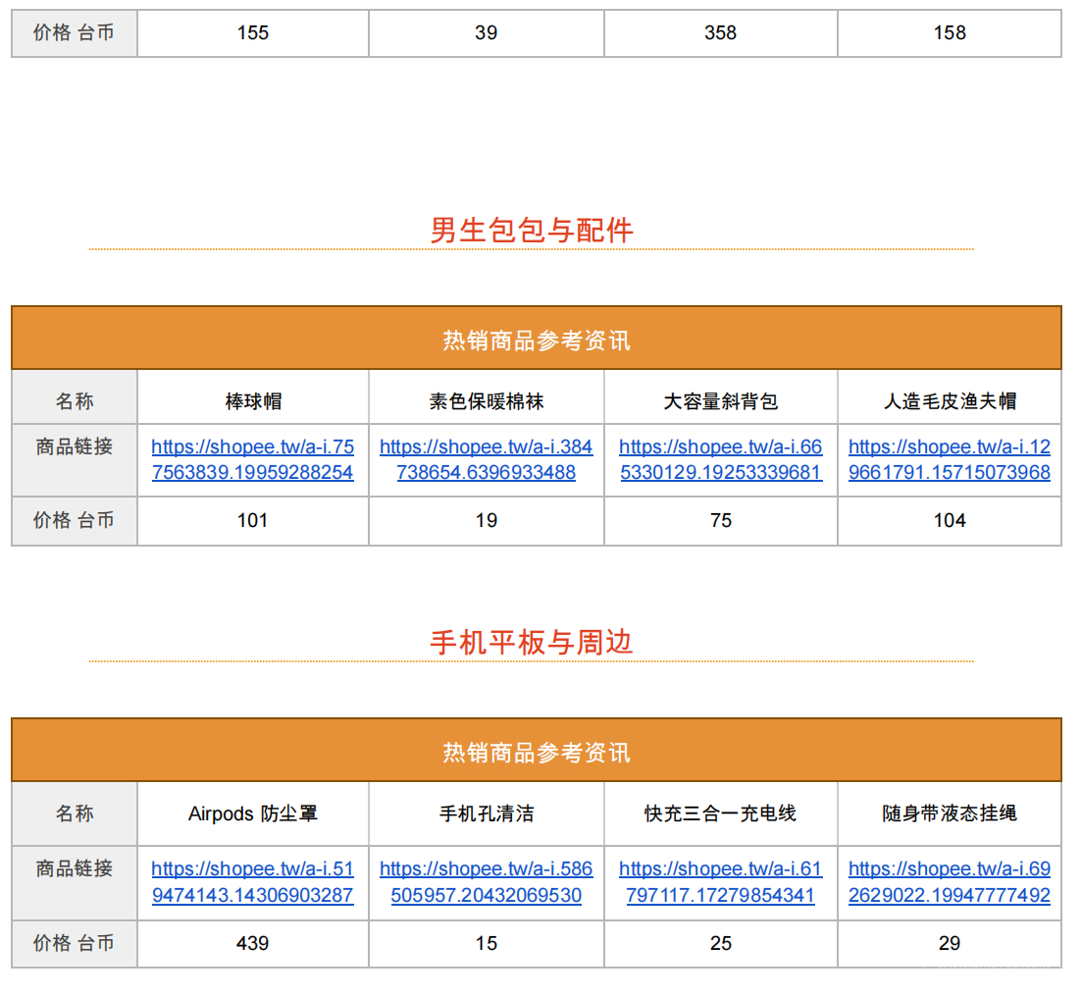1081x996 pixels.
Task: Click the 商品链接 row label cell
Action: 74,459
